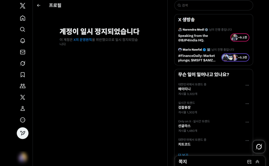
Task: Click the X logo at top of sidebar
Action: point(22,6)
